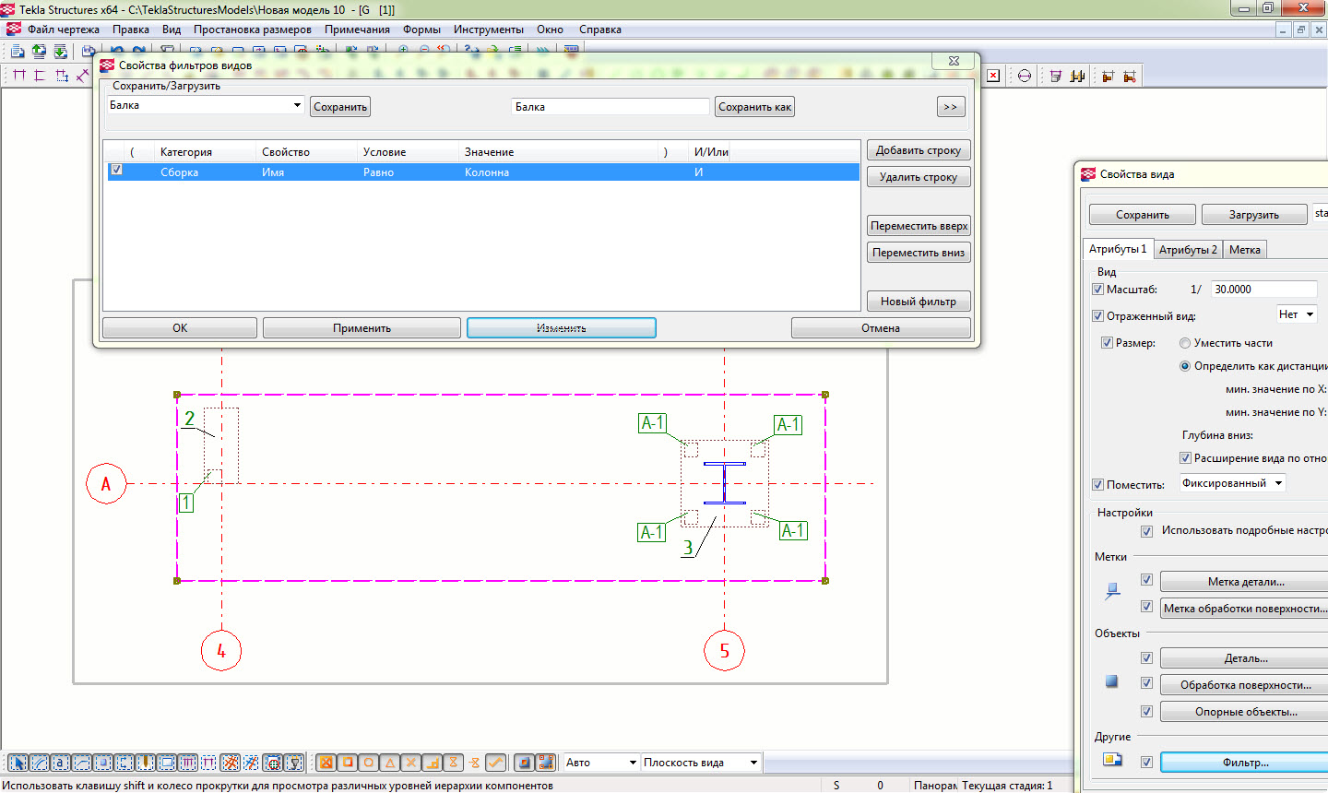Toggle the Масштаб checkbox
This screenshot has width=1328, height=793.
pyautogui.click(x=1097, y=290)
